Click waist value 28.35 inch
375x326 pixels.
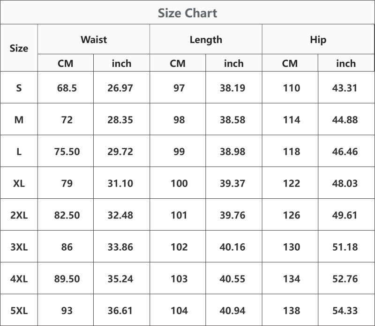tap(120, 120)
